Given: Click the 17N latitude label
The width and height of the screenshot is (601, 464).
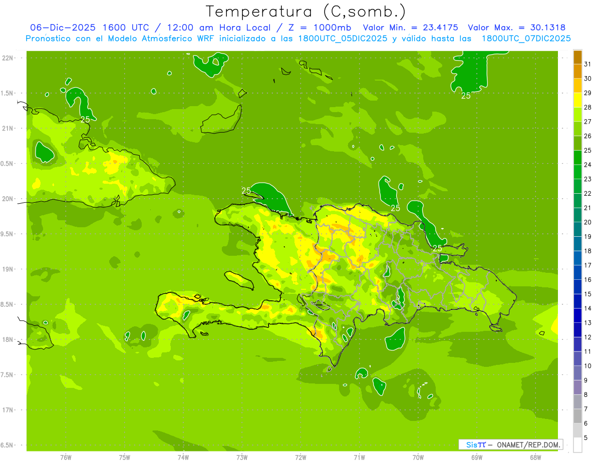Looking at the screenshot, I should coord(8,410).
